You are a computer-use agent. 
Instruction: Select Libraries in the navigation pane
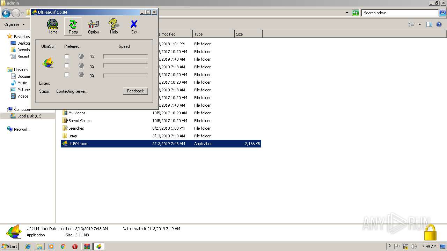21,70
